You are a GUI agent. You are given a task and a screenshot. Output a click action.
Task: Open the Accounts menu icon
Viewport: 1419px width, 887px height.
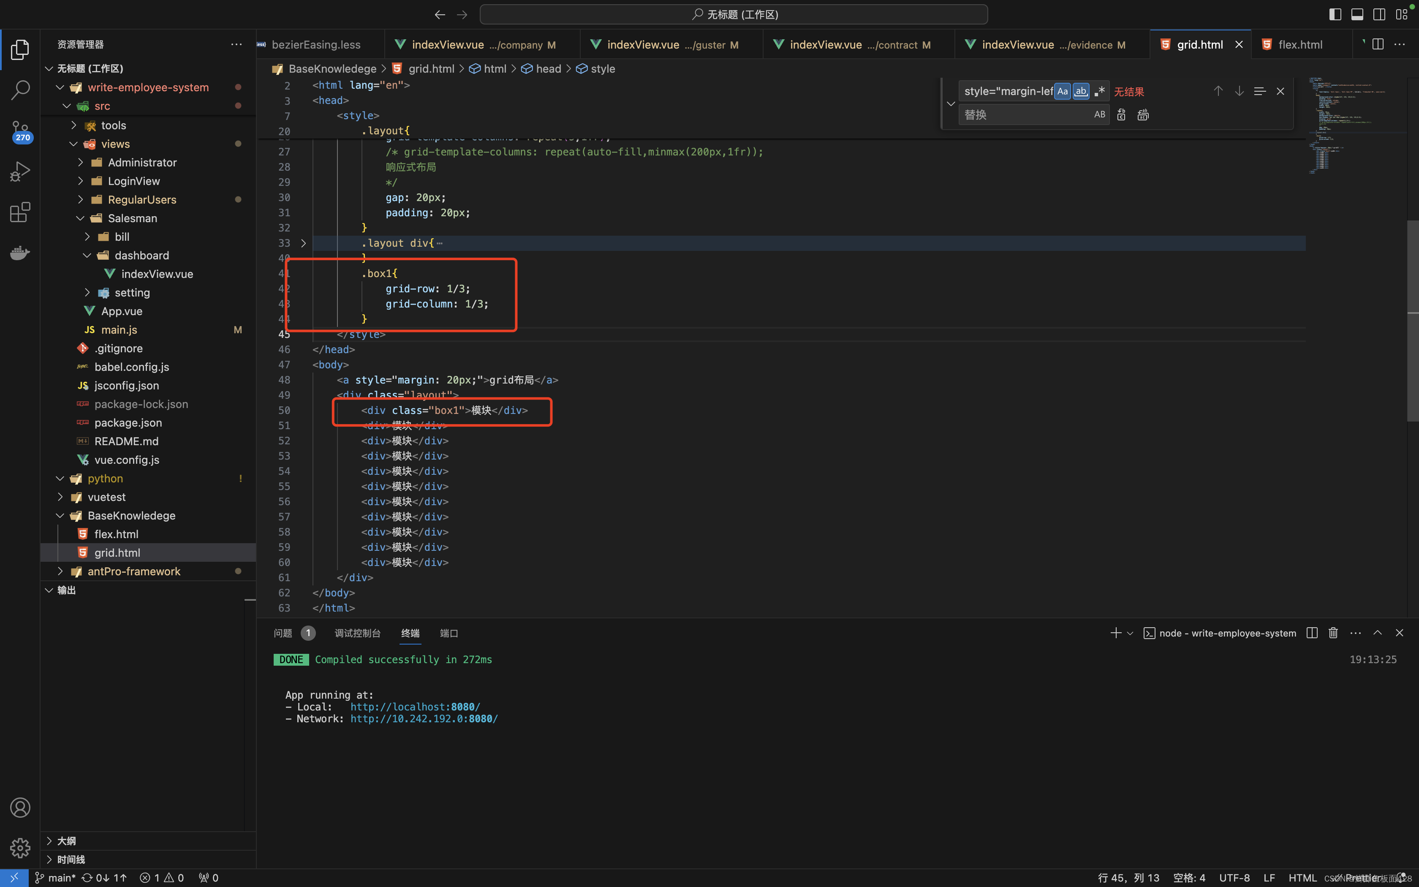click(x=20, y=808)
